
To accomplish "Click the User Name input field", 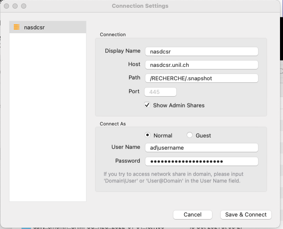I will coord(201,147).
